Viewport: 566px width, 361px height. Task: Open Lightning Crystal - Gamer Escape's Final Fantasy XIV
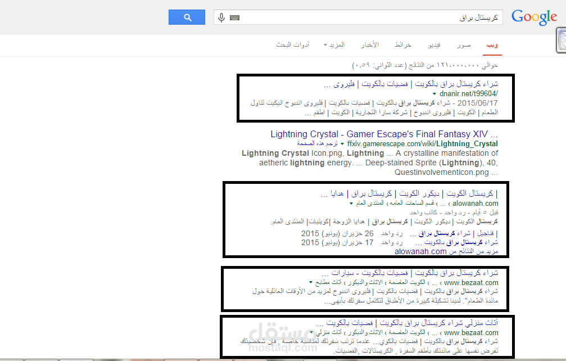coord(384,134)
